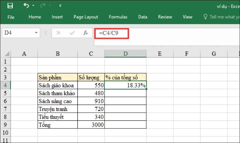Screen dimensions: 240x143
Task: Click the cell with value 910
Action: [91, 101]
